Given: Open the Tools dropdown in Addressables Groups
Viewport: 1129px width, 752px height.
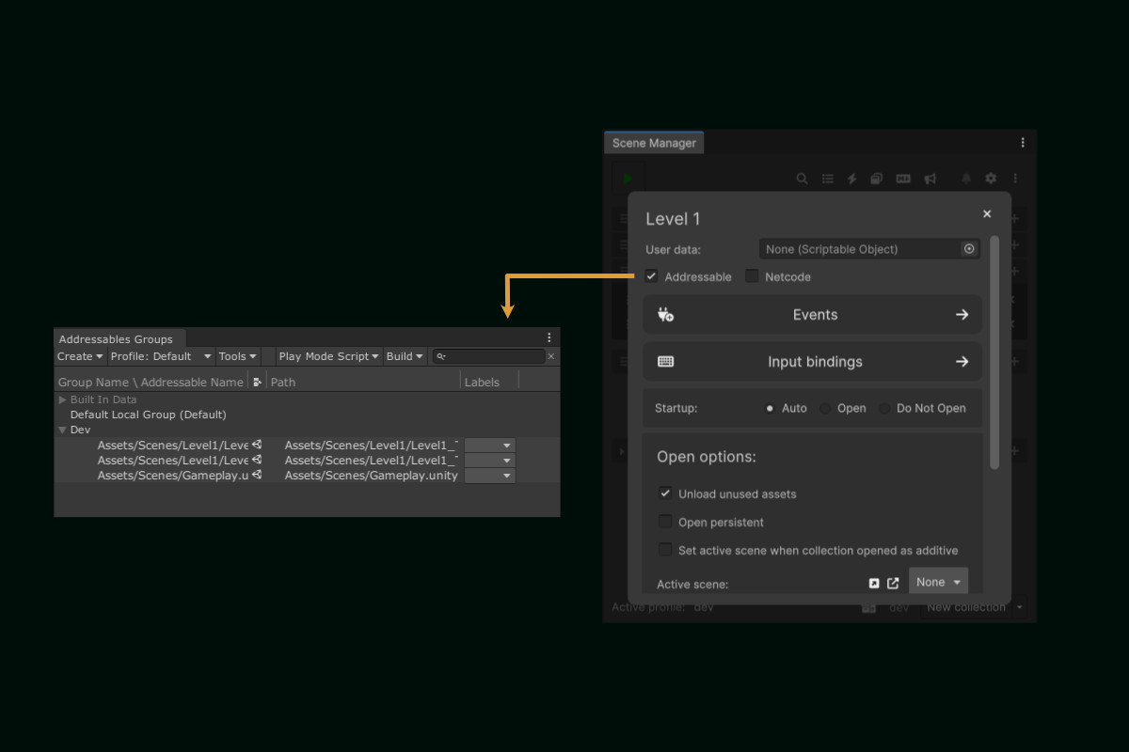Looking at the screenshot, I should click(237, 356).
